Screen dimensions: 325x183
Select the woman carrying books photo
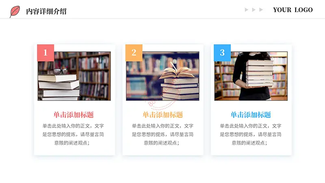point(251,76)
